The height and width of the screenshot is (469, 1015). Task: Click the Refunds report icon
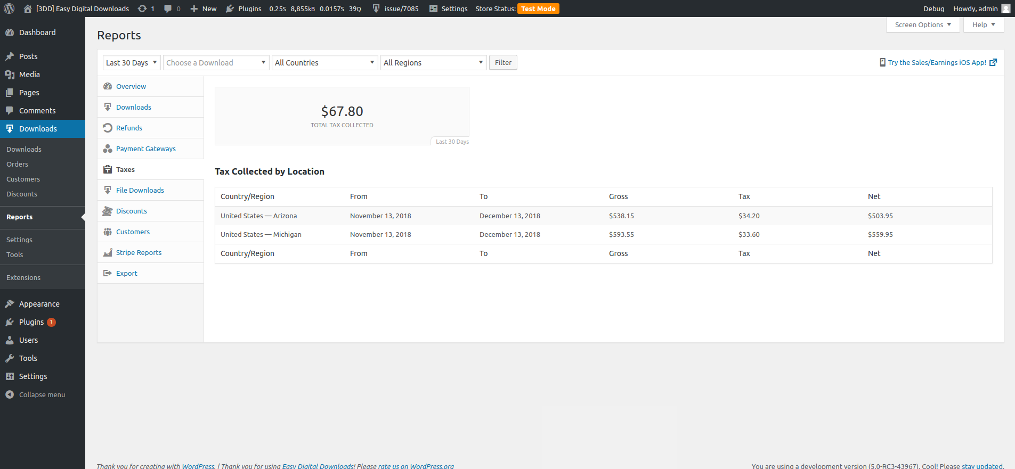(108, 128)
